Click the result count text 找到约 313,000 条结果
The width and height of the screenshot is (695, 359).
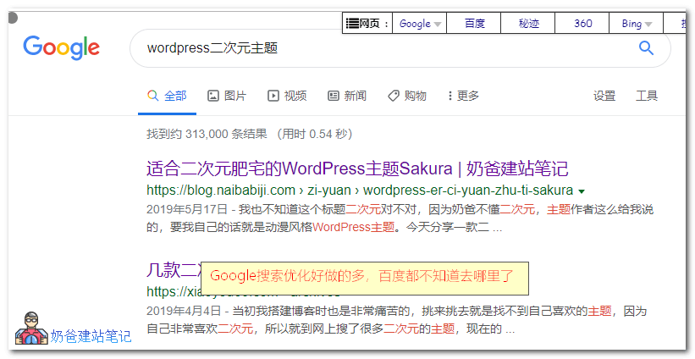207,134
